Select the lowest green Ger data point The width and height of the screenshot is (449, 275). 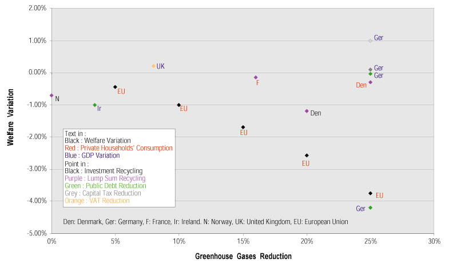371,208
